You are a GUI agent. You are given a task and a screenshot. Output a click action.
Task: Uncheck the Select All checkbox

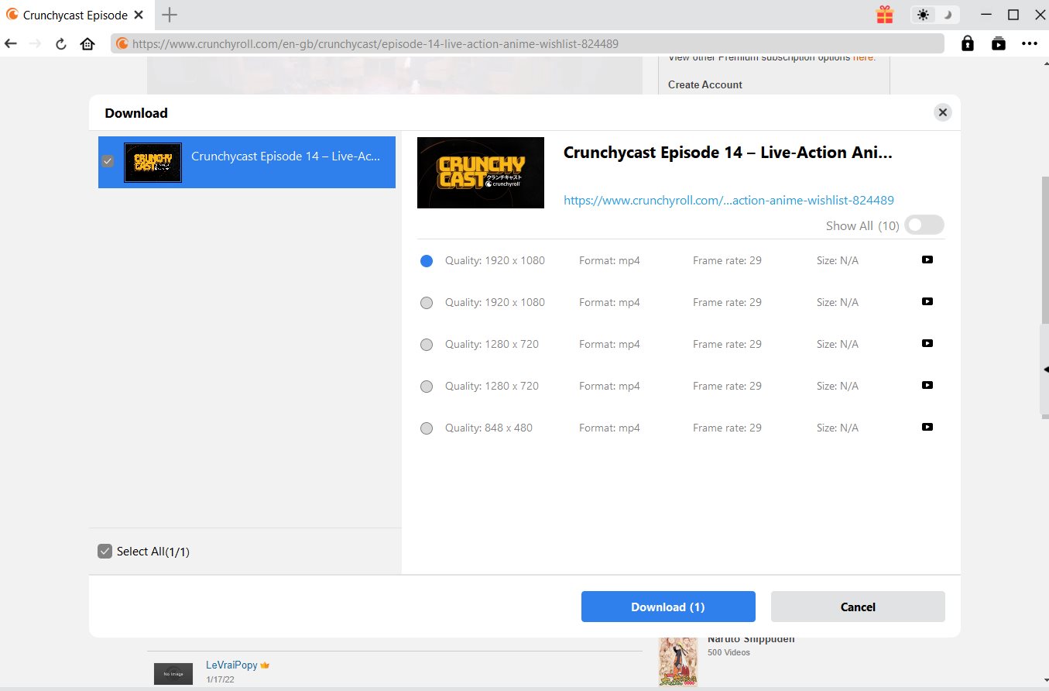(105, 551)
